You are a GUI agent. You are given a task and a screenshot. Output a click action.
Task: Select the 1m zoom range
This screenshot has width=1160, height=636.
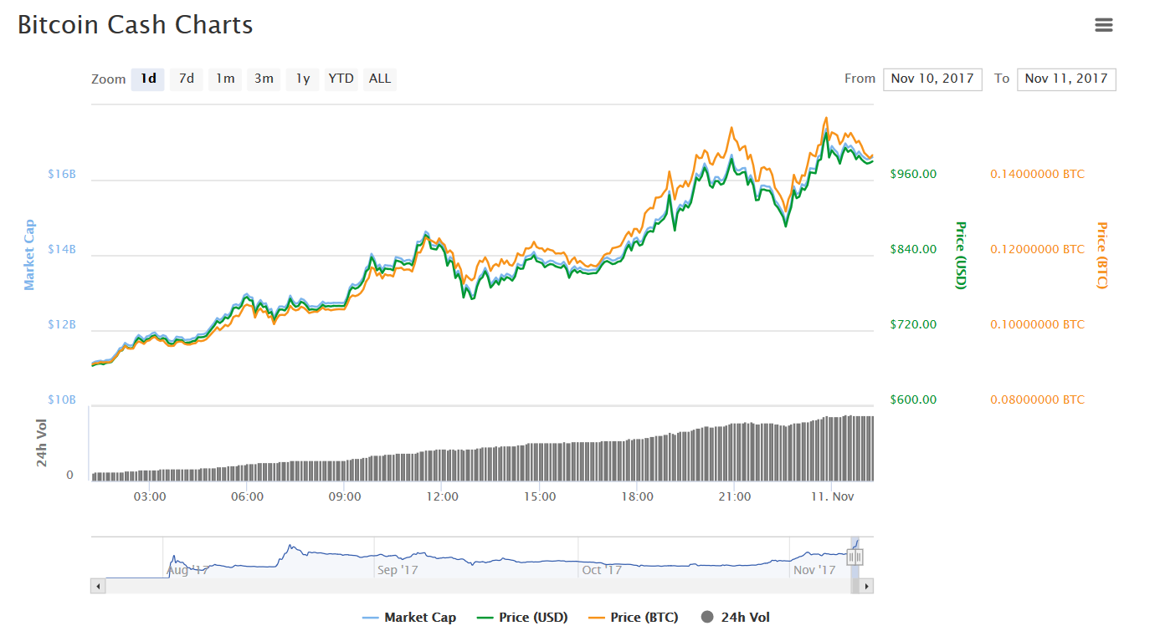(x=225, y=79)
